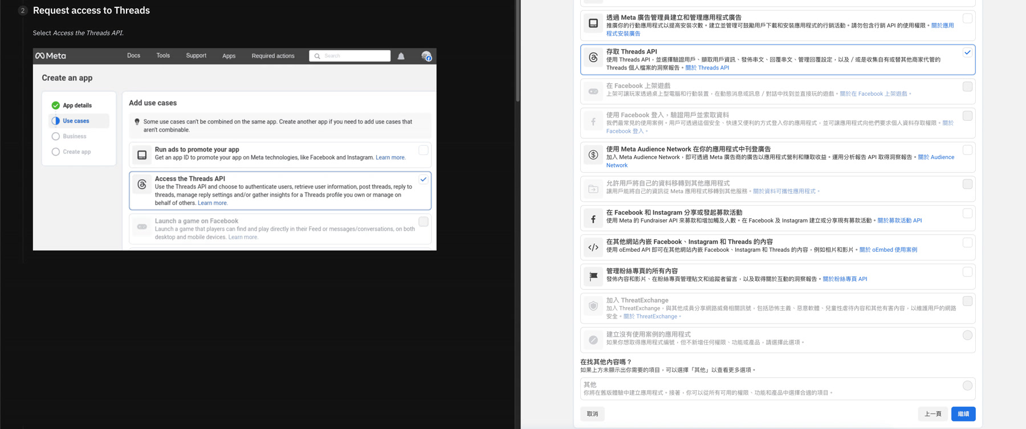Toggle checkbox for 加入 ThreatExchange
This screenshot has width=1026, height=429.
pyautogui.click(x=967, y=301)
